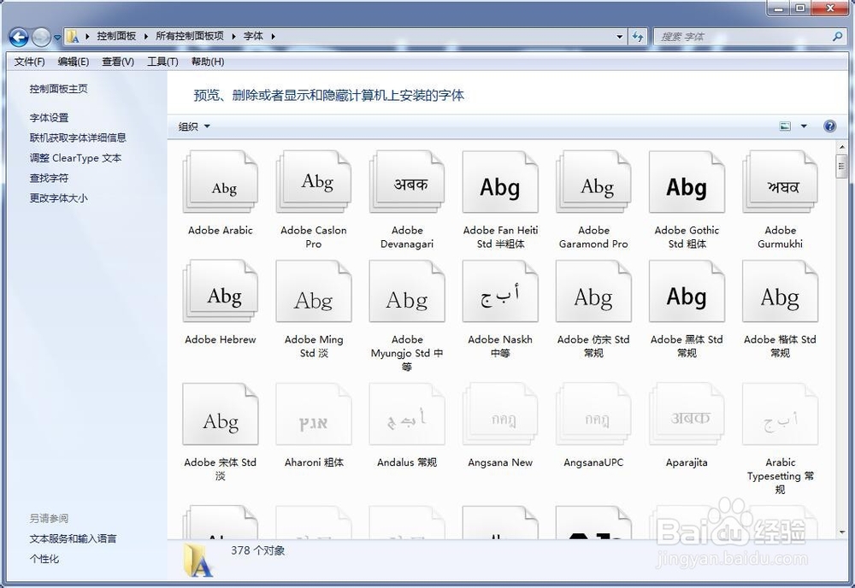The image size is (855, 588).
Task: Expand arrow after 控制面板 in address bar
Action: click(x=145, y=37)
